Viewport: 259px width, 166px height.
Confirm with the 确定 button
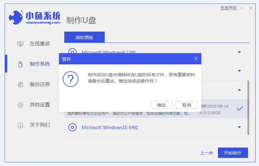click(x=161, y=105)
